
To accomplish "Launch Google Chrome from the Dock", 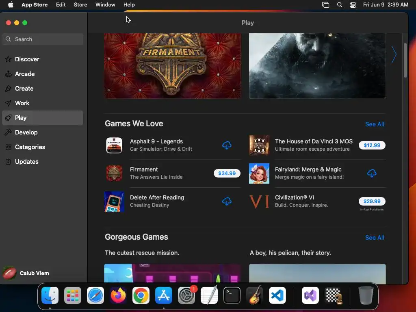I will click(141, 295).
